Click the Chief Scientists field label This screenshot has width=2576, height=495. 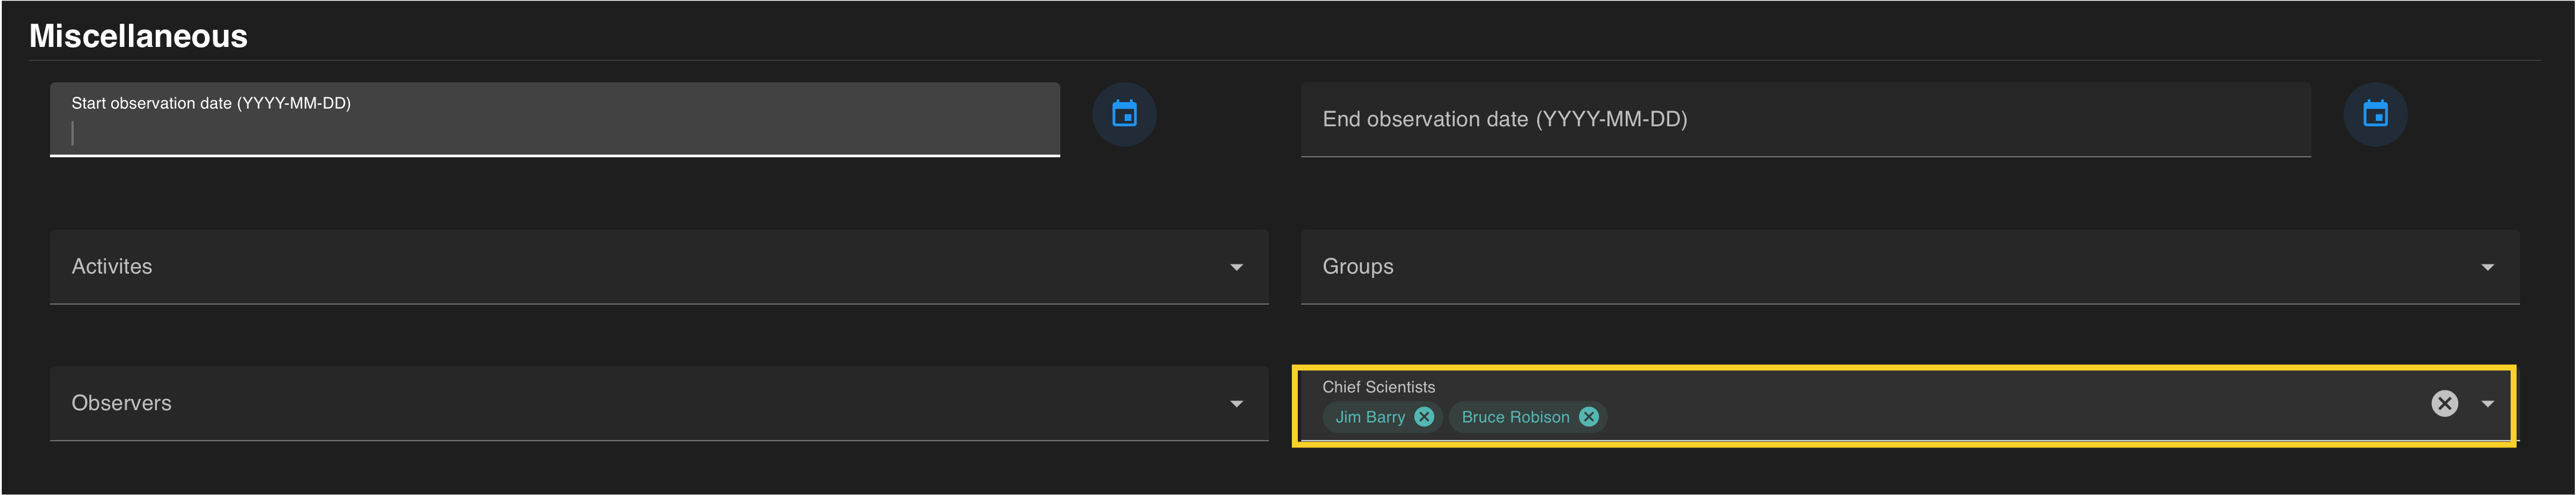1378,387
